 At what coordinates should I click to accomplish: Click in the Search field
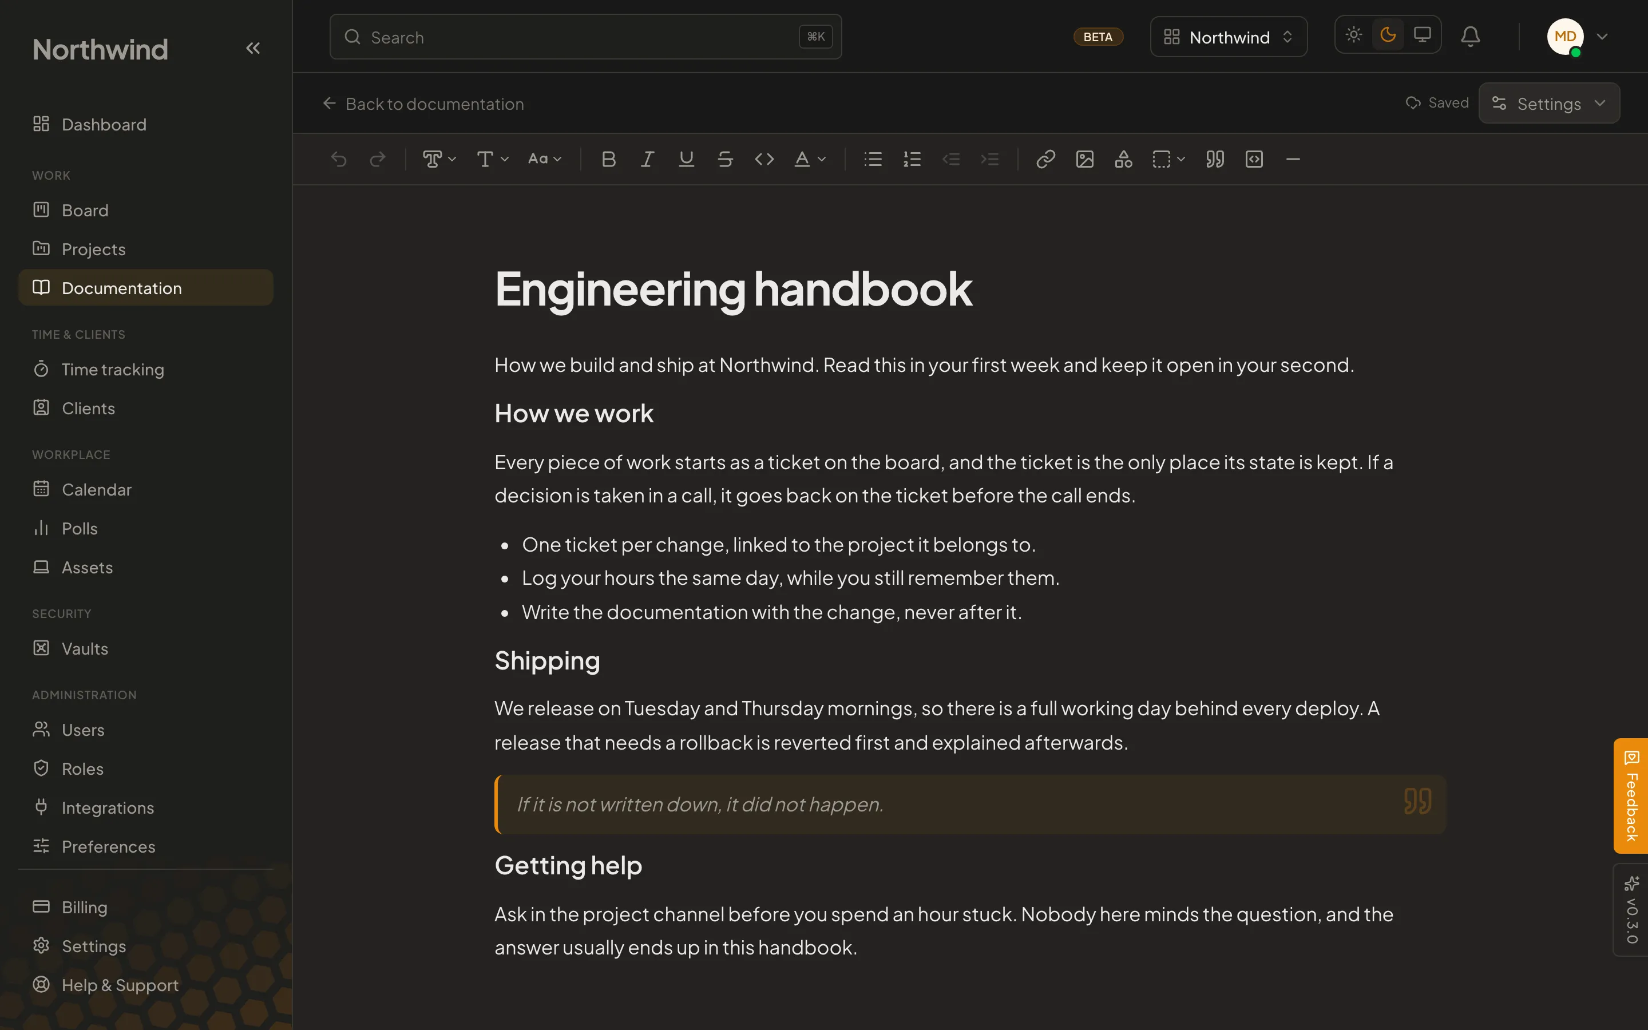coord(585,37)
